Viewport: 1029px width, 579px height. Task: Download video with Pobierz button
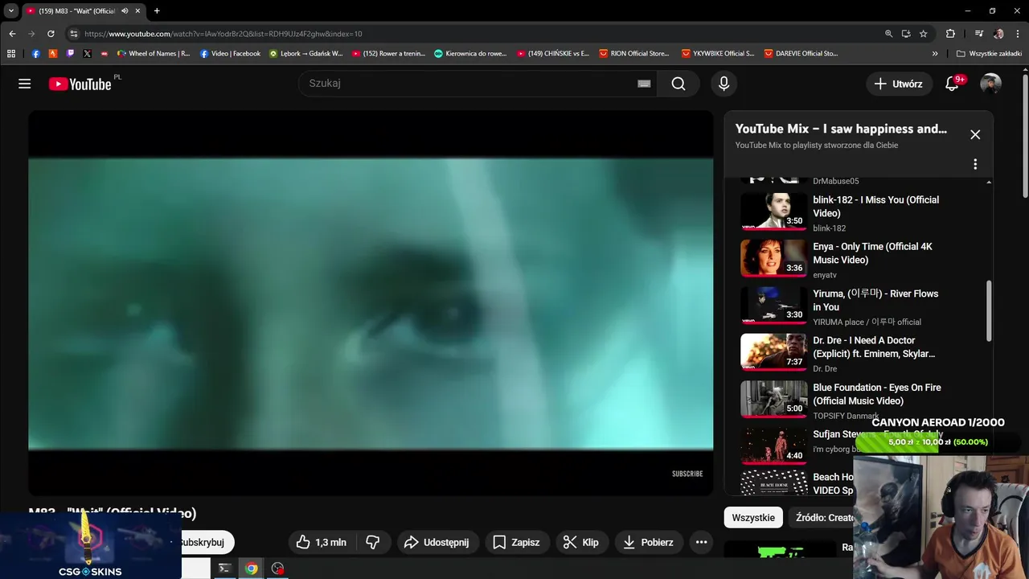tap(650, 542)
